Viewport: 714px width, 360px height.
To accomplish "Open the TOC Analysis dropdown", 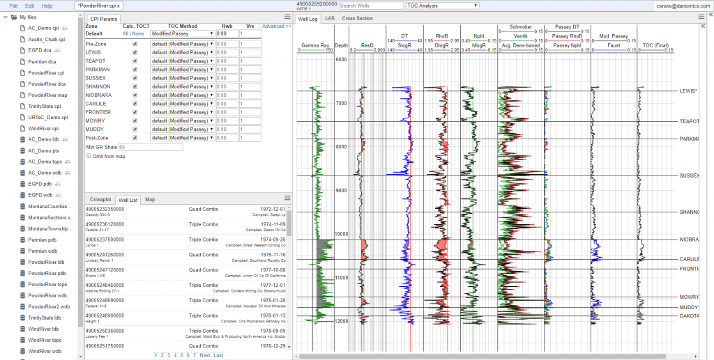I will [x=443, y=6].
